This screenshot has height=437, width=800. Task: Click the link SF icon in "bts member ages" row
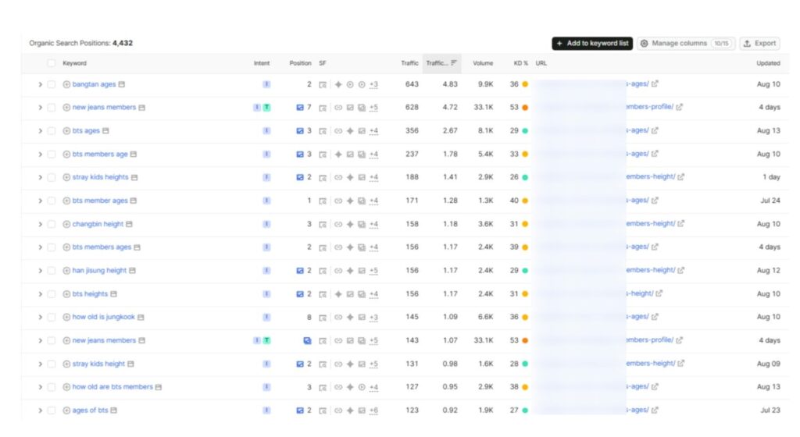338,201
